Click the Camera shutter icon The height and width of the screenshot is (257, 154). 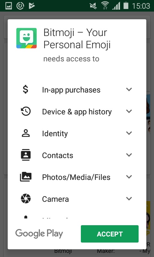click(26, 199)
